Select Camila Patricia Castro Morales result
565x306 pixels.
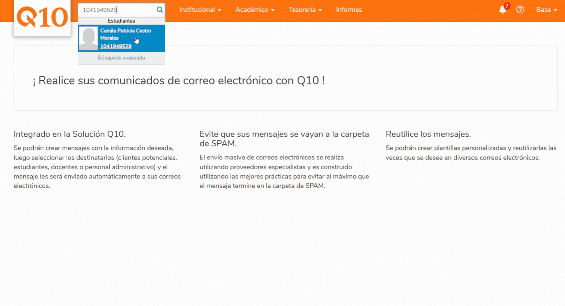pos(121,38)
